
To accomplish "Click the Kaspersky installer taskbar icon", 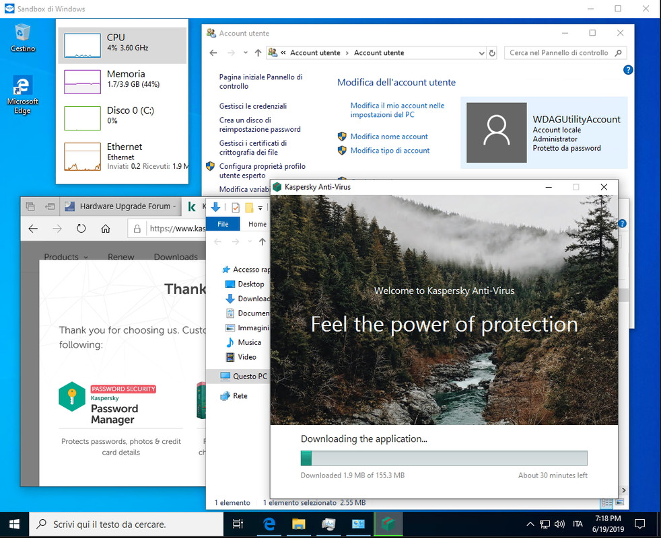I will [x=388, y=524].
